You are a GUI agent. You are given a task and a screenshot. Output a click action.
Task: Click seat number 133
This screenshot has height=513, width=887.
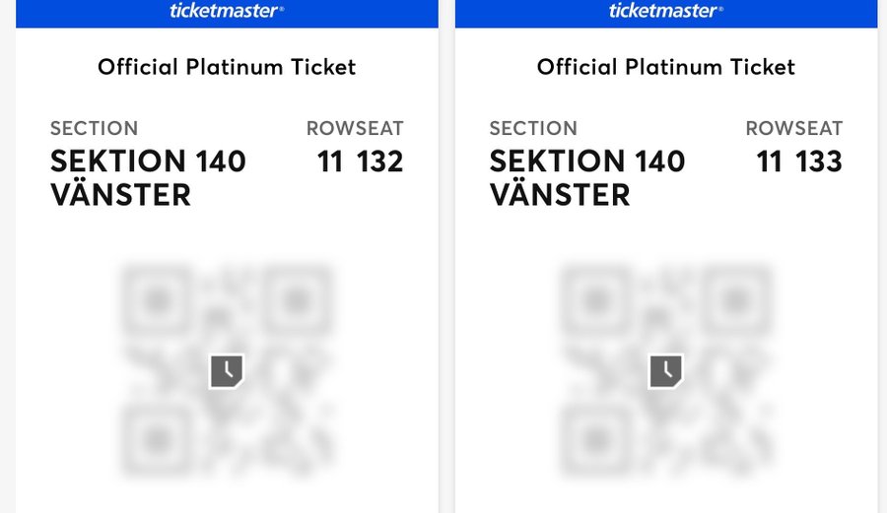click(x=820, y=161)
